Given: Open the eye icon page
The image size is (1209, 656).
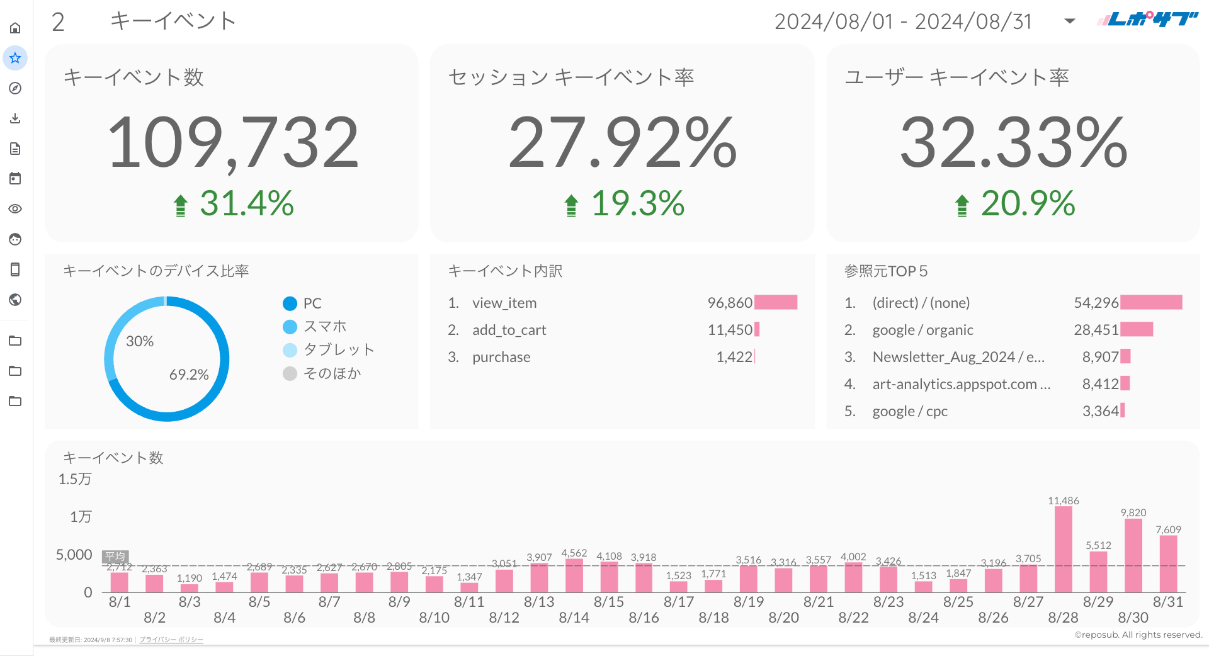Looking at the screenshot, I should click(15, 209).
